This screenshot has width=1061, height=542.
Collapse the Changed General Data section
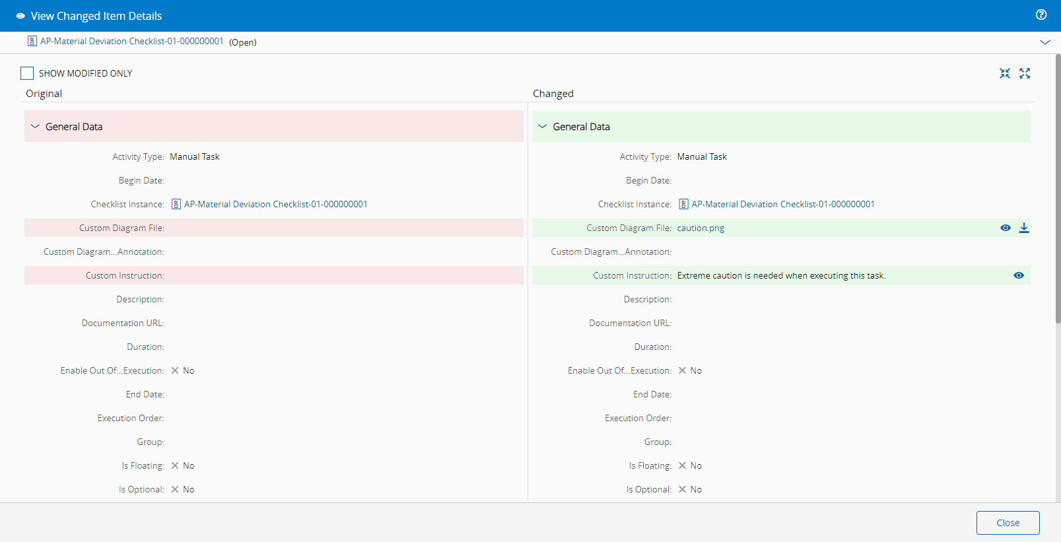pyautogui.click(x=543, y=127)
